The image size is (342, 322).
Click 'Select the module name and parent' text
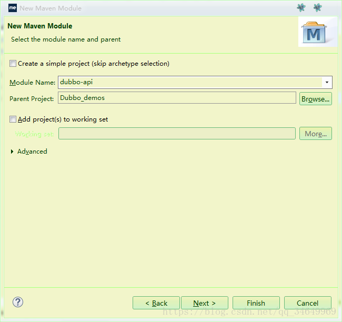point(66,39)
